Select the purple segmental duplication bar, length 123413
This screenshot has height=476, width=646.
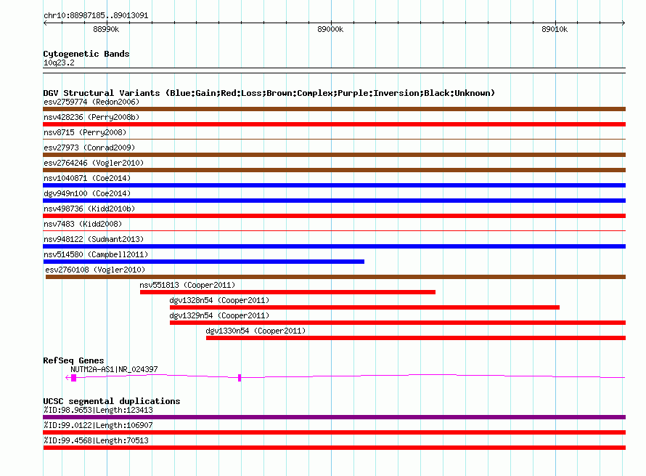click(x=334, y=417)
